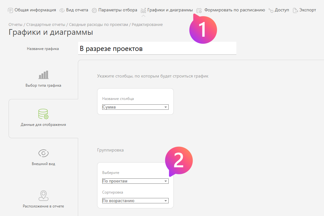
Task: Open the Стандартные отчеты breadcrumb link
Action: pyautogui.click(x=47, y=25)
